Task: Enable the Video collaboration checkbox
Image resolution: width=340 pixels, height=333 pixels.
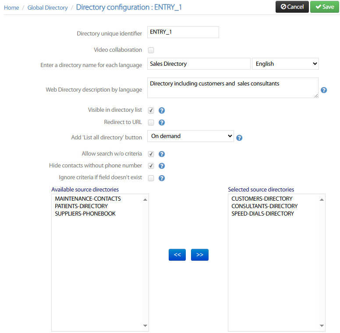Action: point(151,50)
